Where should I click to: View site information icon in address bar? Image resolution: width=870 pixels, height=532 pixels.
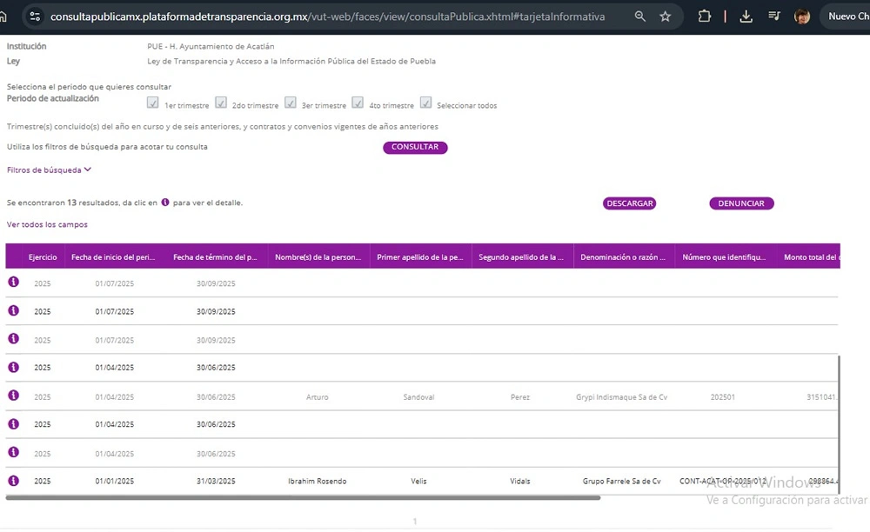[x=34, y=17]
